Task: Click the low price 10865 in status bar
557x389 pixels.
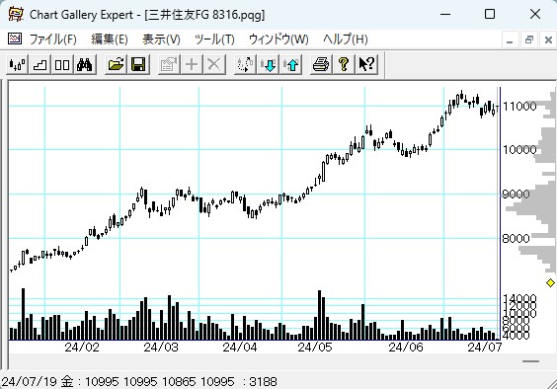Action: [179, 382]
